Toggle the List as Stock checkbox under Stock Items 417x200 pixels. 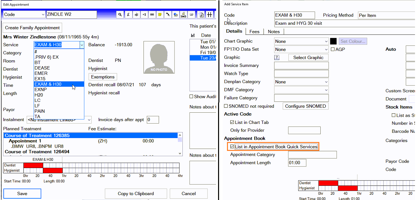(394, 115)
